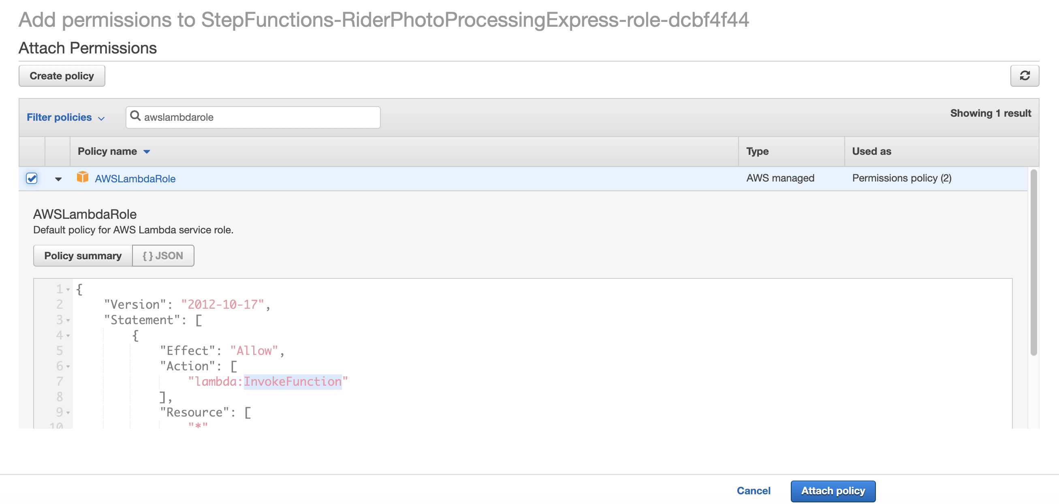Image resolution: width=1059 pixels, height=504 pixels.
Task: Click the search magnifier icon
Action: tap(135, 116)
